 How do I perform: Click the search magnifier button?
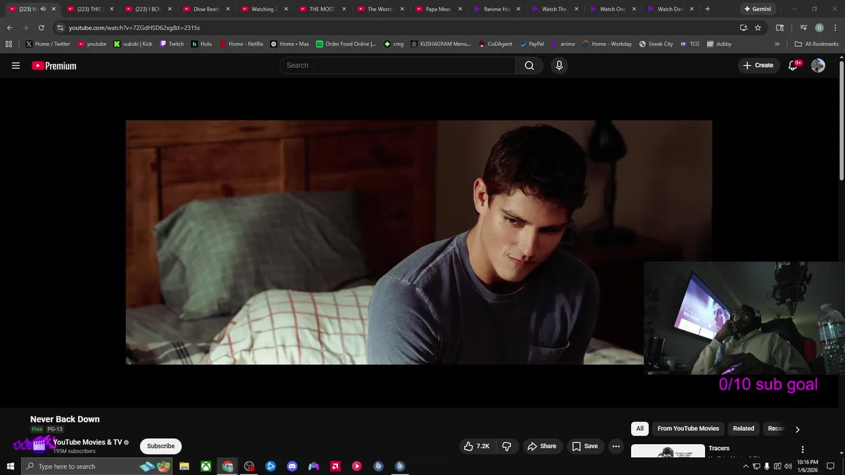pos(529,65)
